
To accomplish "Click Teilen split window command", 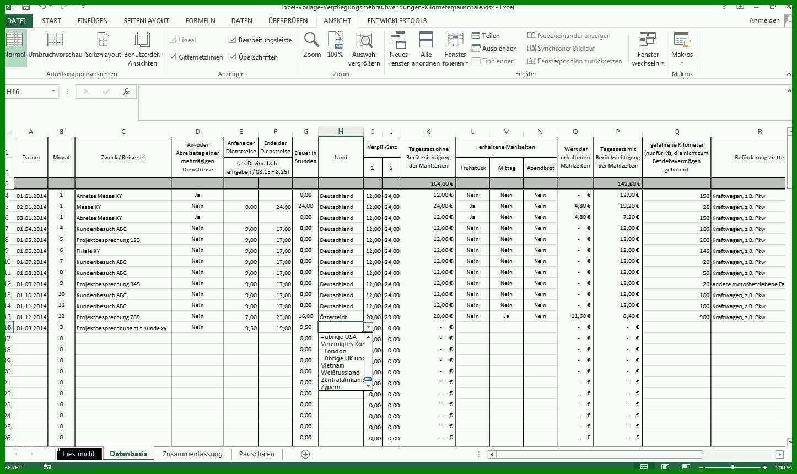I will coord(486,36).
